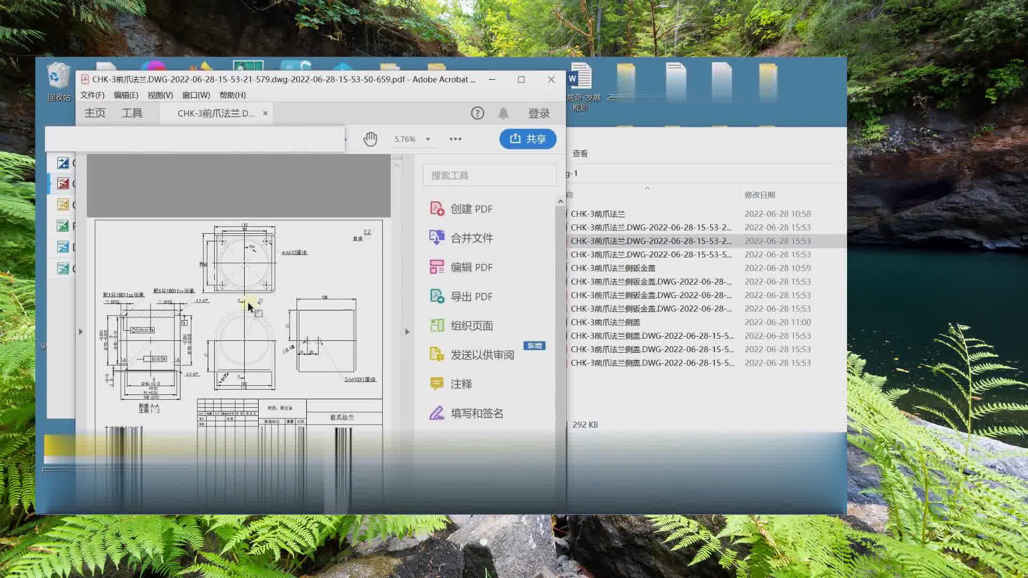This screenshot has width=1028, height=578.
Task: Click the Acrobat window title bar text
Action: tap(284, 79)
